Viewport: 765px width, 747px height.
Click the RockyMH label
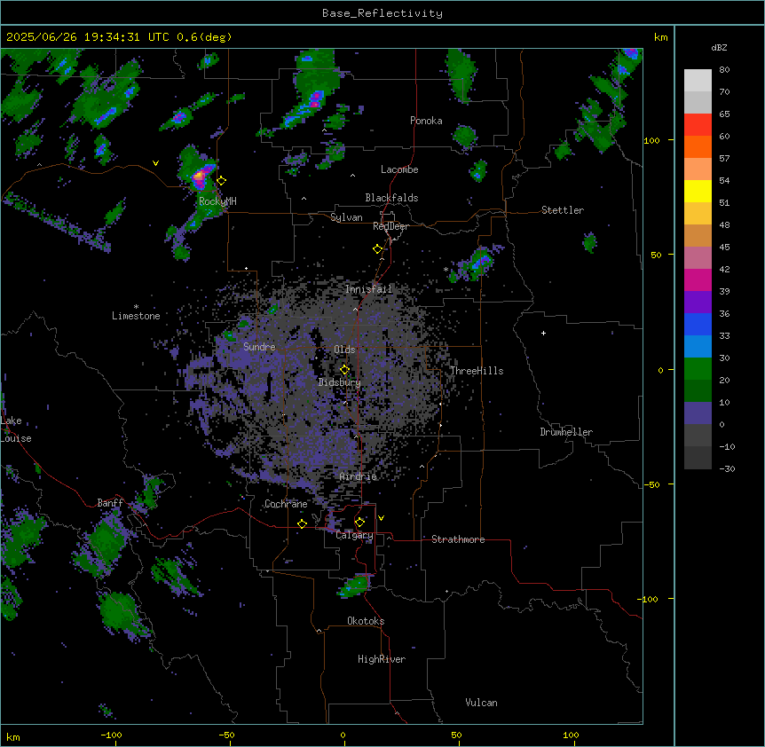coord(217,201)
